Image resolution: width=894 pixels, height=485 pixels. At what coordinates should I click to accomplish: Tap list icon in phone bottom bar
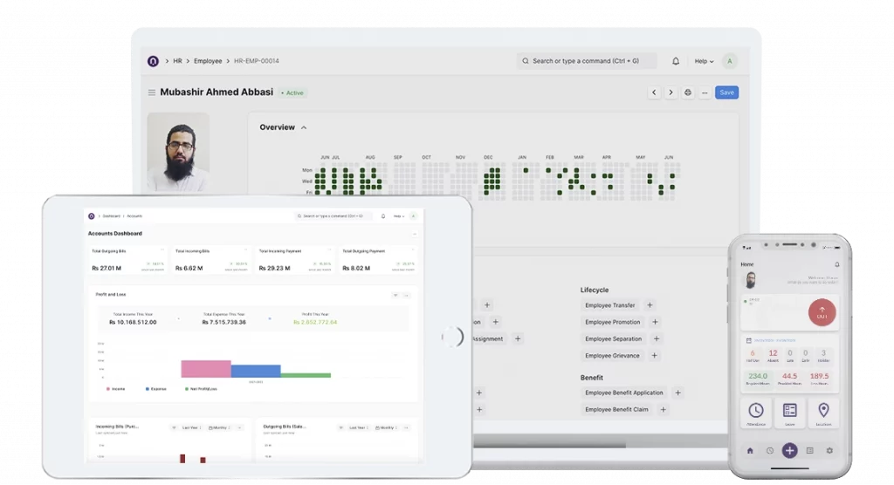(809, 451)
